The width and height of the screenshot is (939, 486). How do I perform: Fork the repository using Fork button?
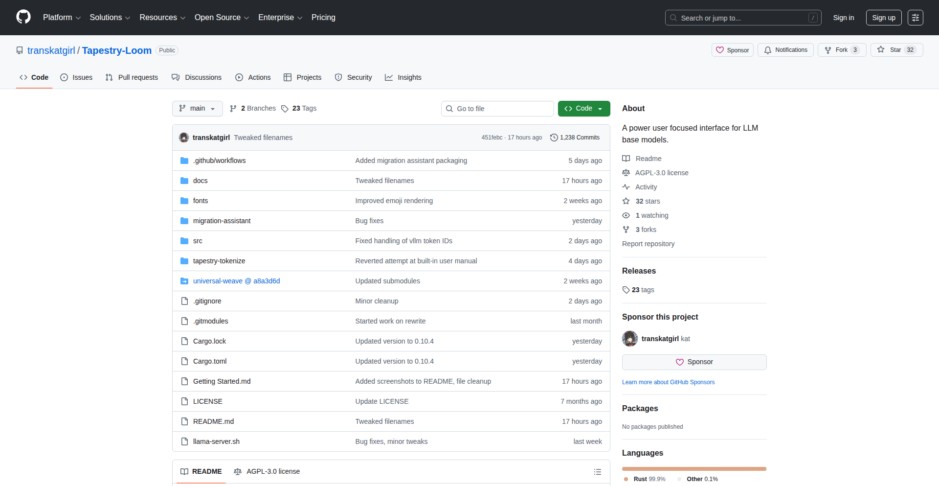click(x=841, y=50)
